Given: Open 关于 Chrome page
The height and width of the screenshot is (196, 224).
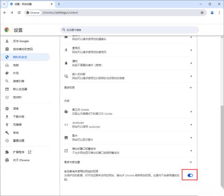Looking at the screenshot, I should pyautogui.click(x=21, y=160).
